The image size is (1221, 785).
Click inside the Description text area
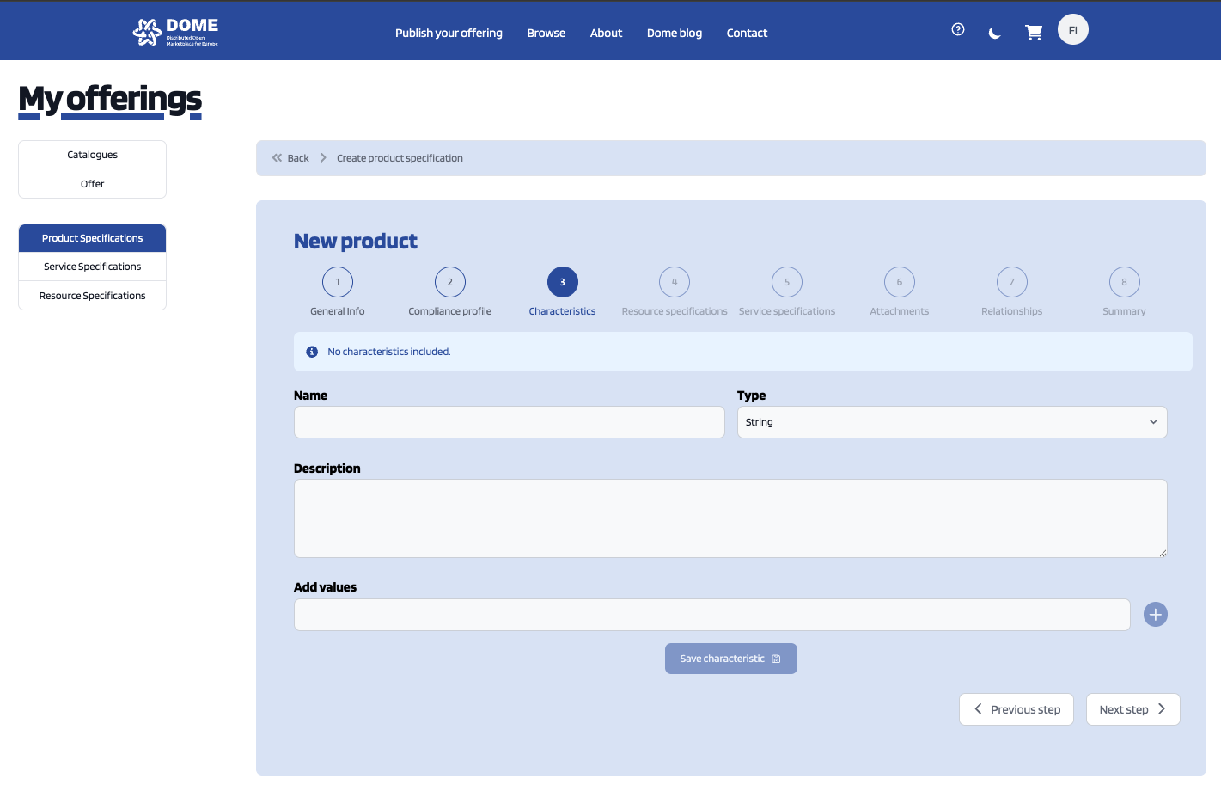(x=730, y=518)
